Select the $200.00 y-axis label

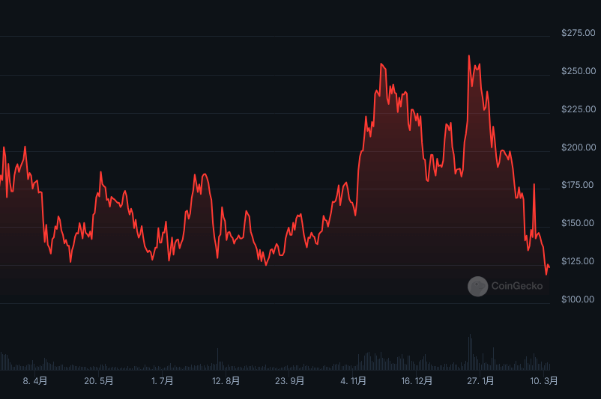578,147
